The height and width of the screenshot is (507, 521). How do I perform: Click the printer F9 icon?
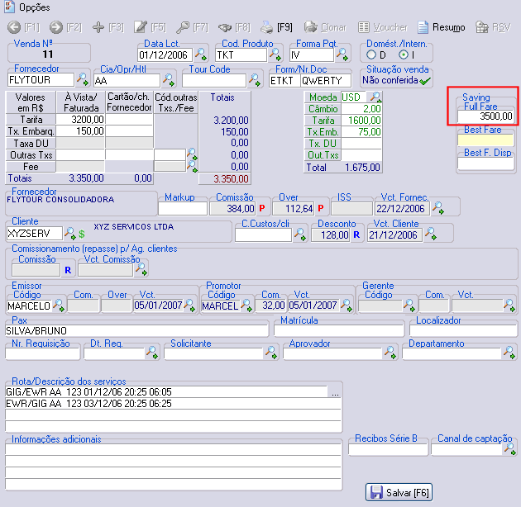[x=266, y=27]
